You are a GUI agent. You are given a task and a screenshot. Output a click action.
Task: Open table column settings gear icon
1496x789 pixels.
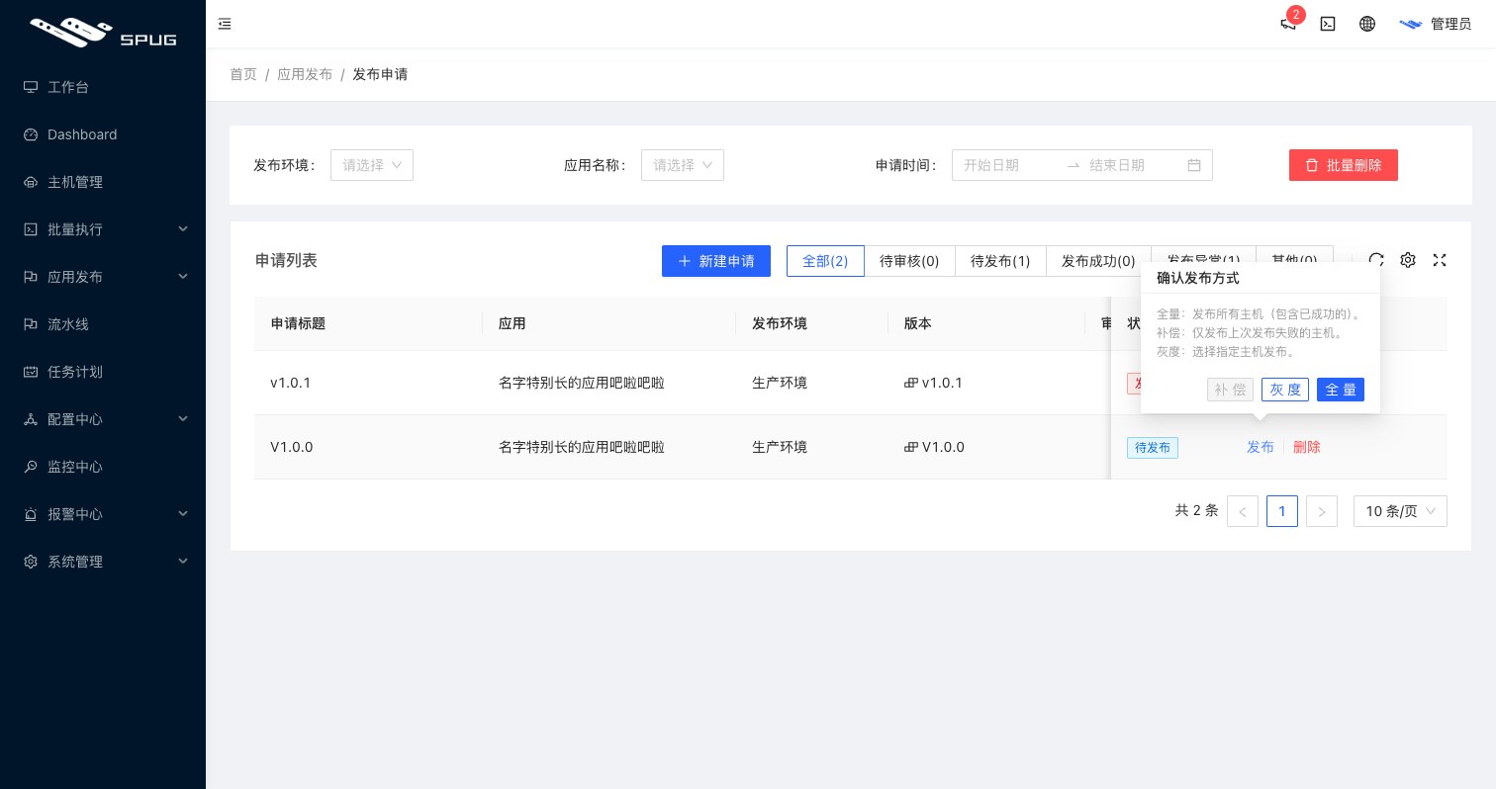(x=1408, y=260)
